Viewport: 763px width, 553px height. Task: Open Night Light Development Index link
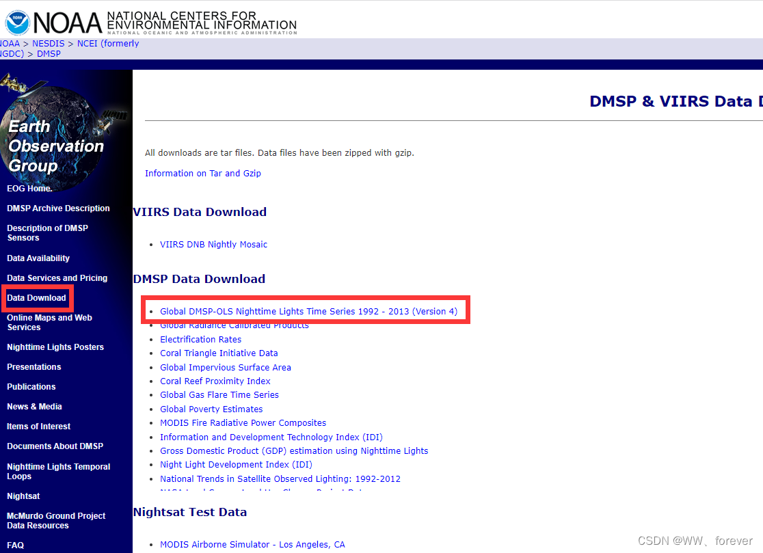(236, 465)
